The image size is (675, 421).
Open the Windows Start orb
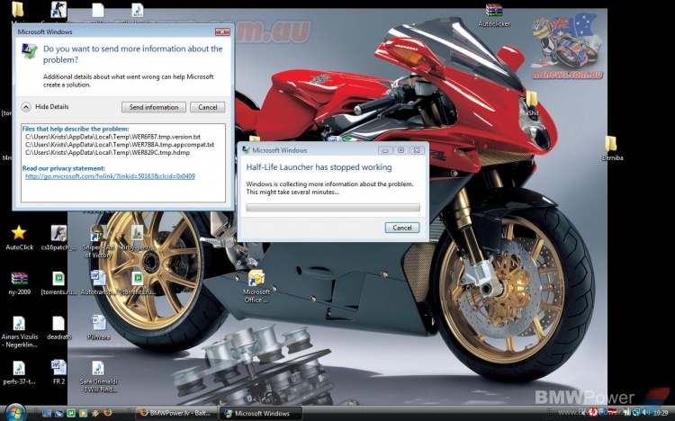click(16, 413)
